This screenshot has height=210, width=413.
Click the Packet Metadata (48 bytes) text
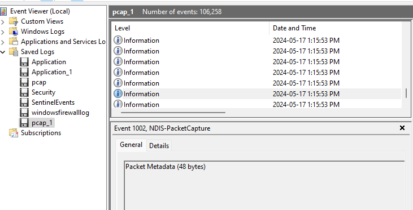(166, 167)
